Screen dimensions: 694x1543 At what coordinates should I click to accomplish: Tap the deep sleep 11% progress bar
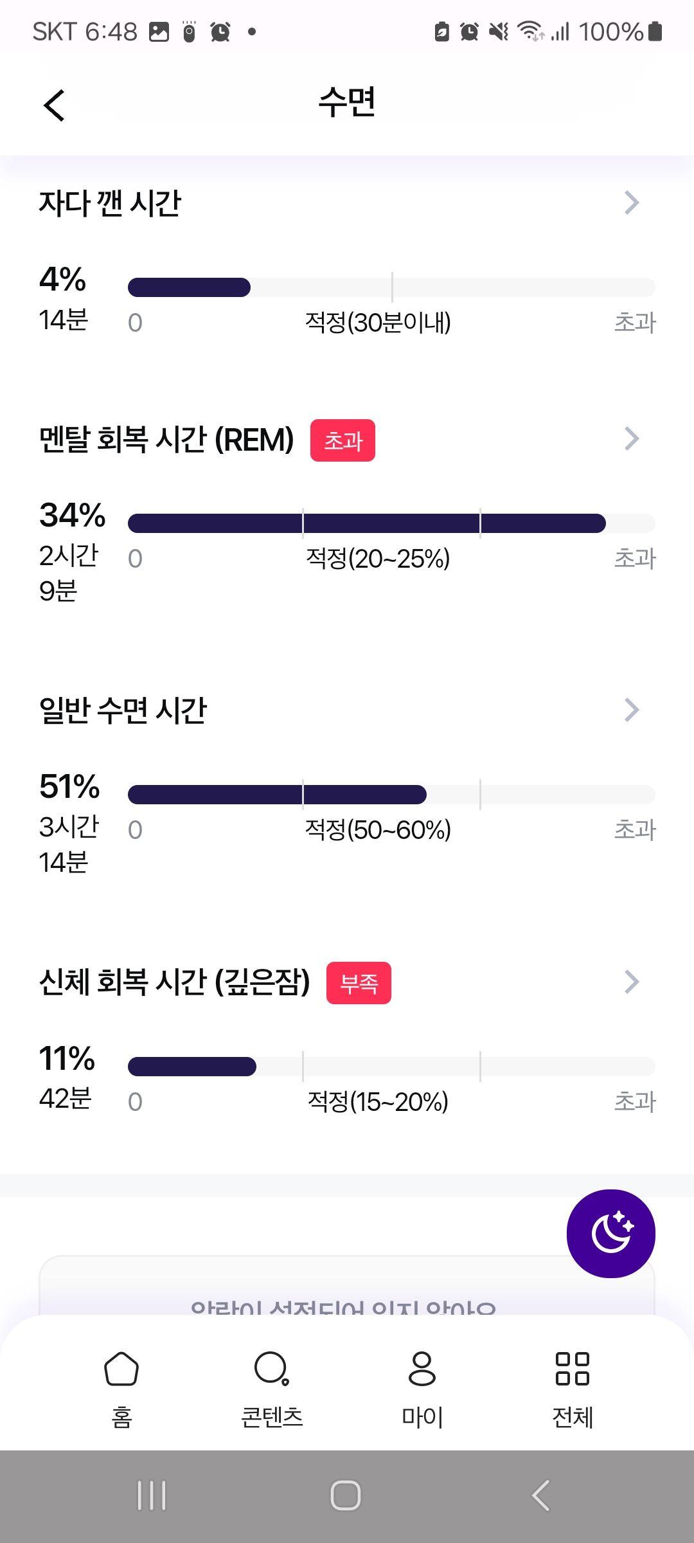[x=391, y=1067]
